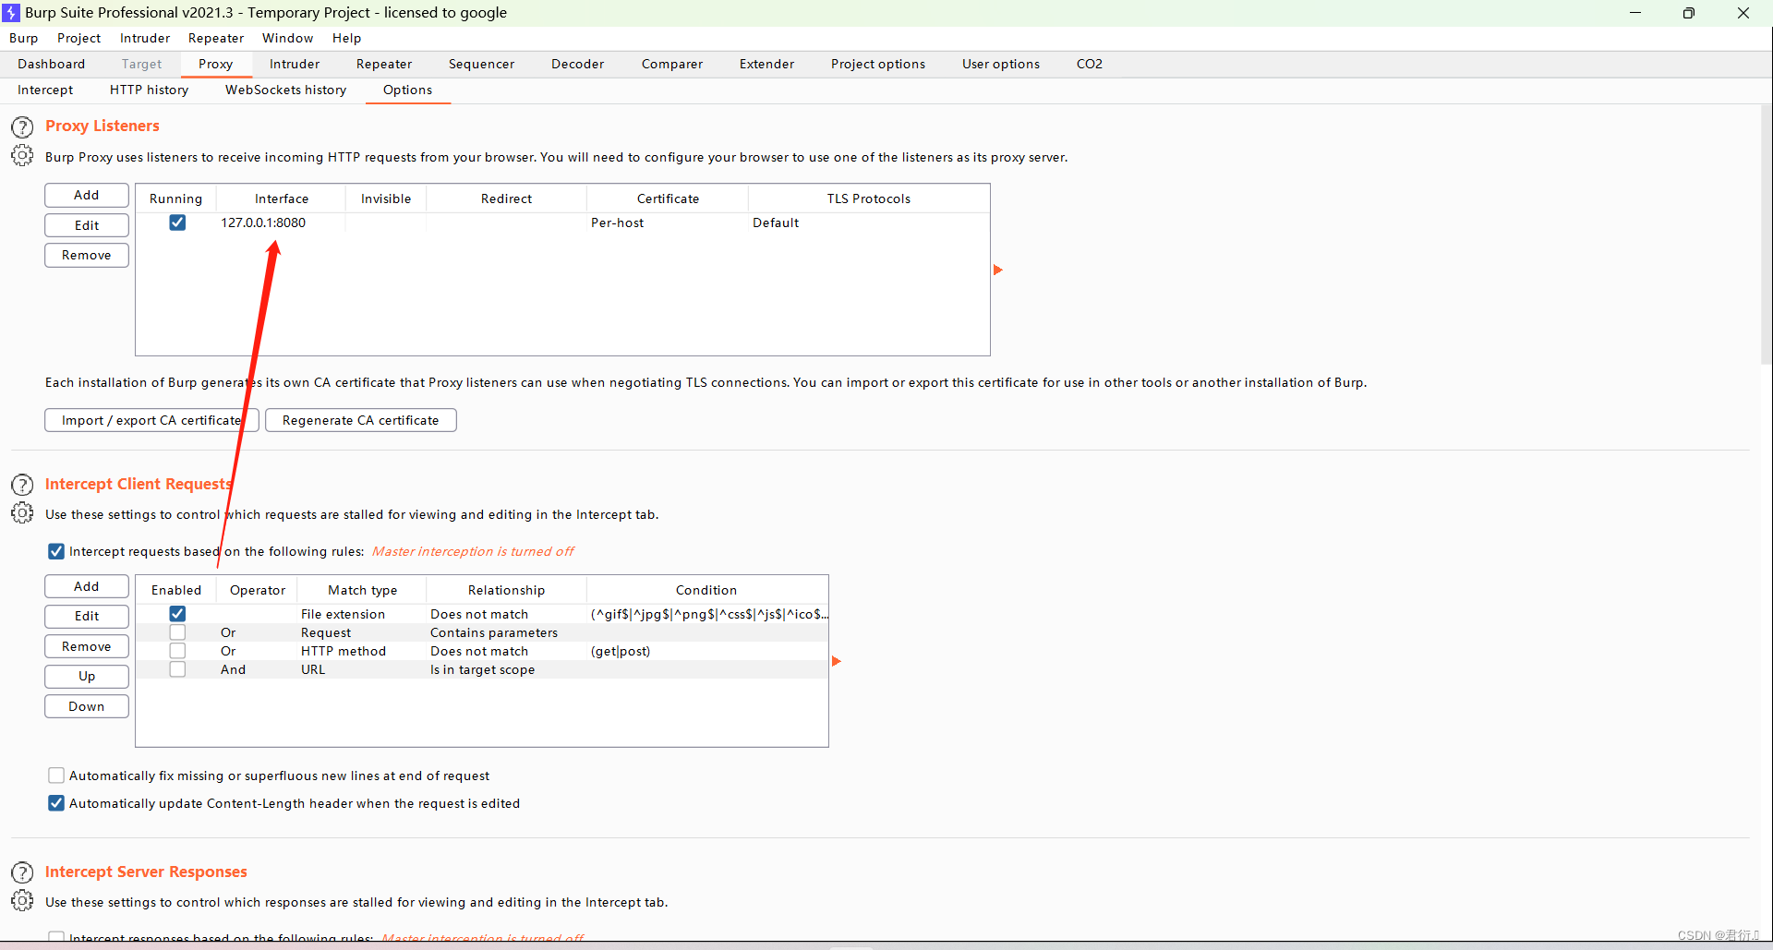This screenshot has width=1773, height=950.
Task: Go to the Intercept sub-tab
Action: pos(45,90)
